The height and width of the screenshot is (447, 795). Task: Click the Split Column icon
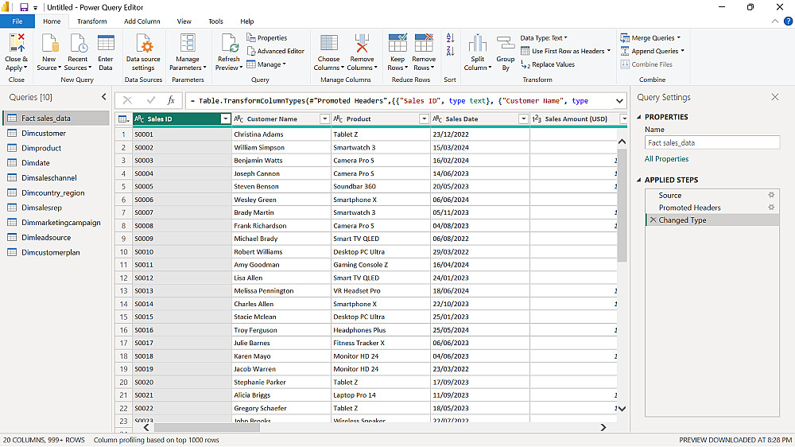point(477,44)
